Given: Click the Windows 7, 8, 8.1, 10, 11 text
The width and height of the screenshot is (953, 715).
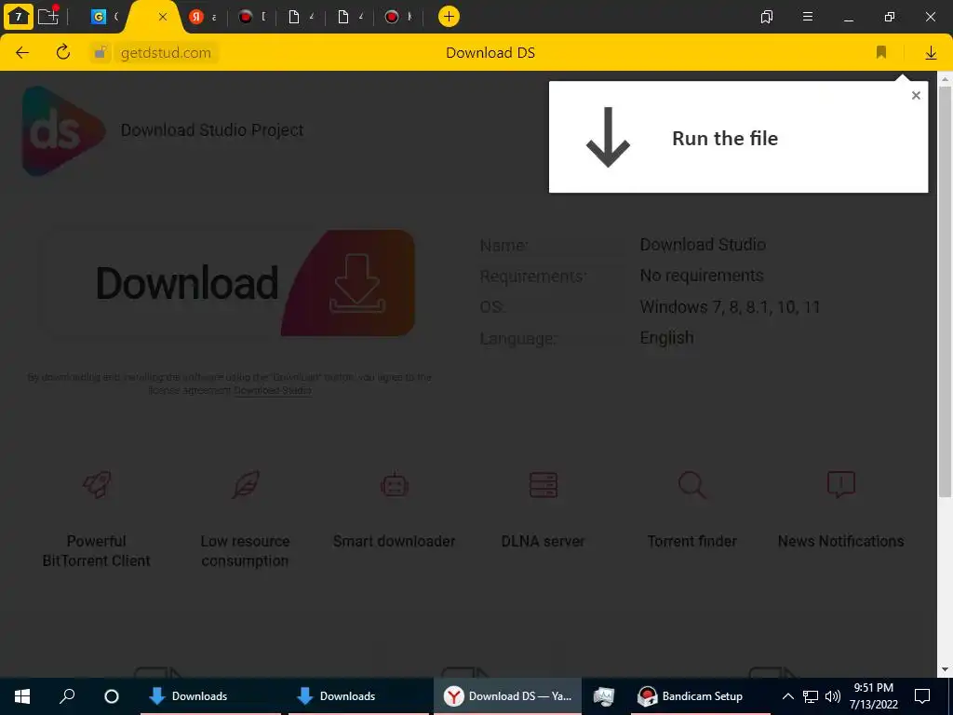Looking at the screenshot, I should point(730,307).
